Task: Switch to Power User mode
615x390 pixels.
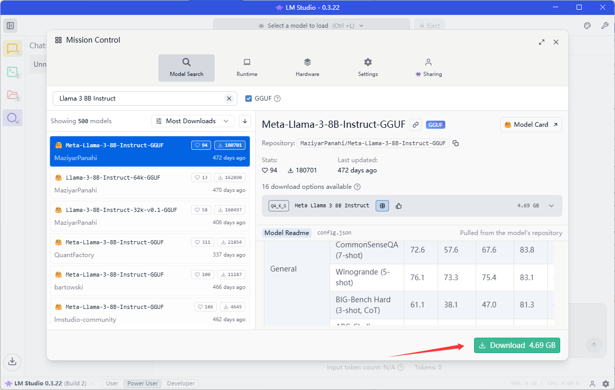Action: pos(143,383)
